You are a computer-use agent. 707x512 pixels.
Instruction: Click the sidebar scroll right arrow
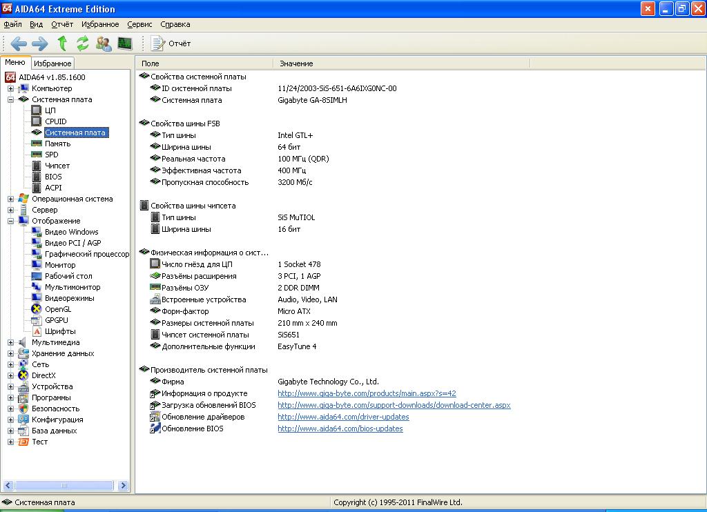(123, 485)
